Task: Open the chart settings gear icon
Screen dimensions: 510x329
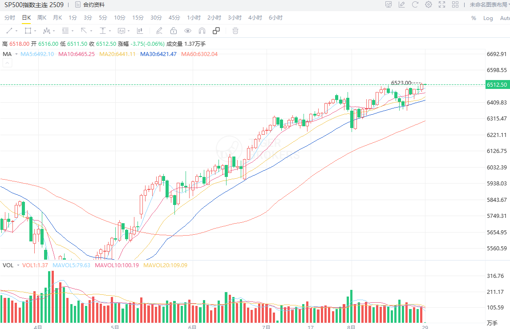Action: pos(428,4)
